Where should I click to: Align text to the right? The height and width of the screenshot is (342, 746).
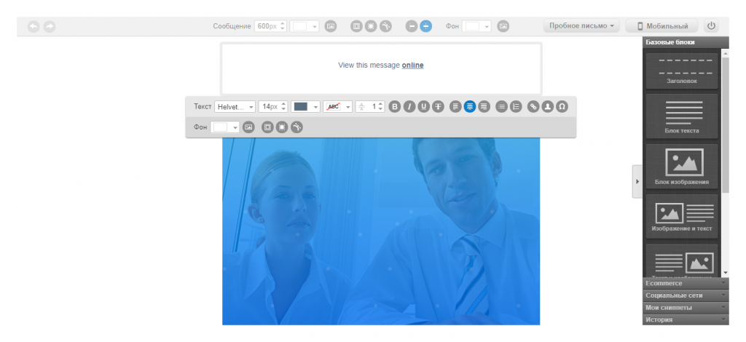click(484, 106)
